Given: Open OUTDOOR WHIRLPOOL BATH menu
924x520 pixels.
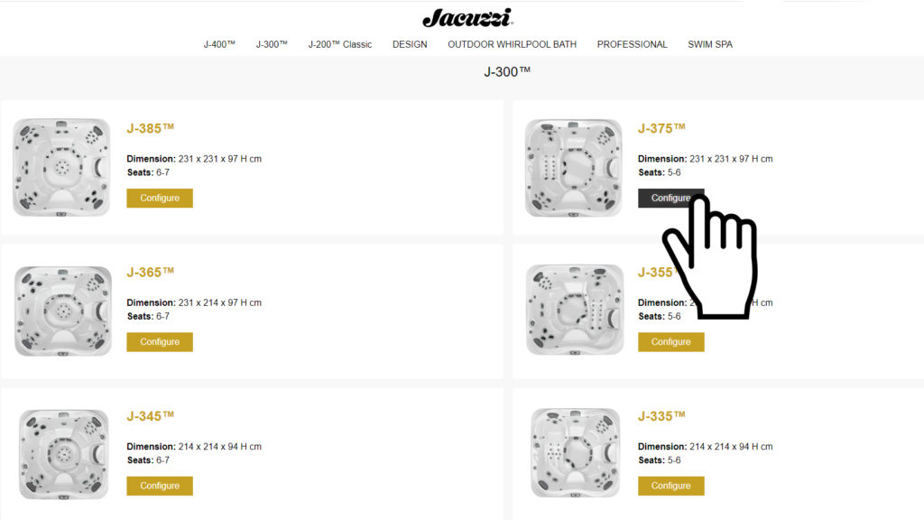Looking at the screenshot, I should point(512,44).
